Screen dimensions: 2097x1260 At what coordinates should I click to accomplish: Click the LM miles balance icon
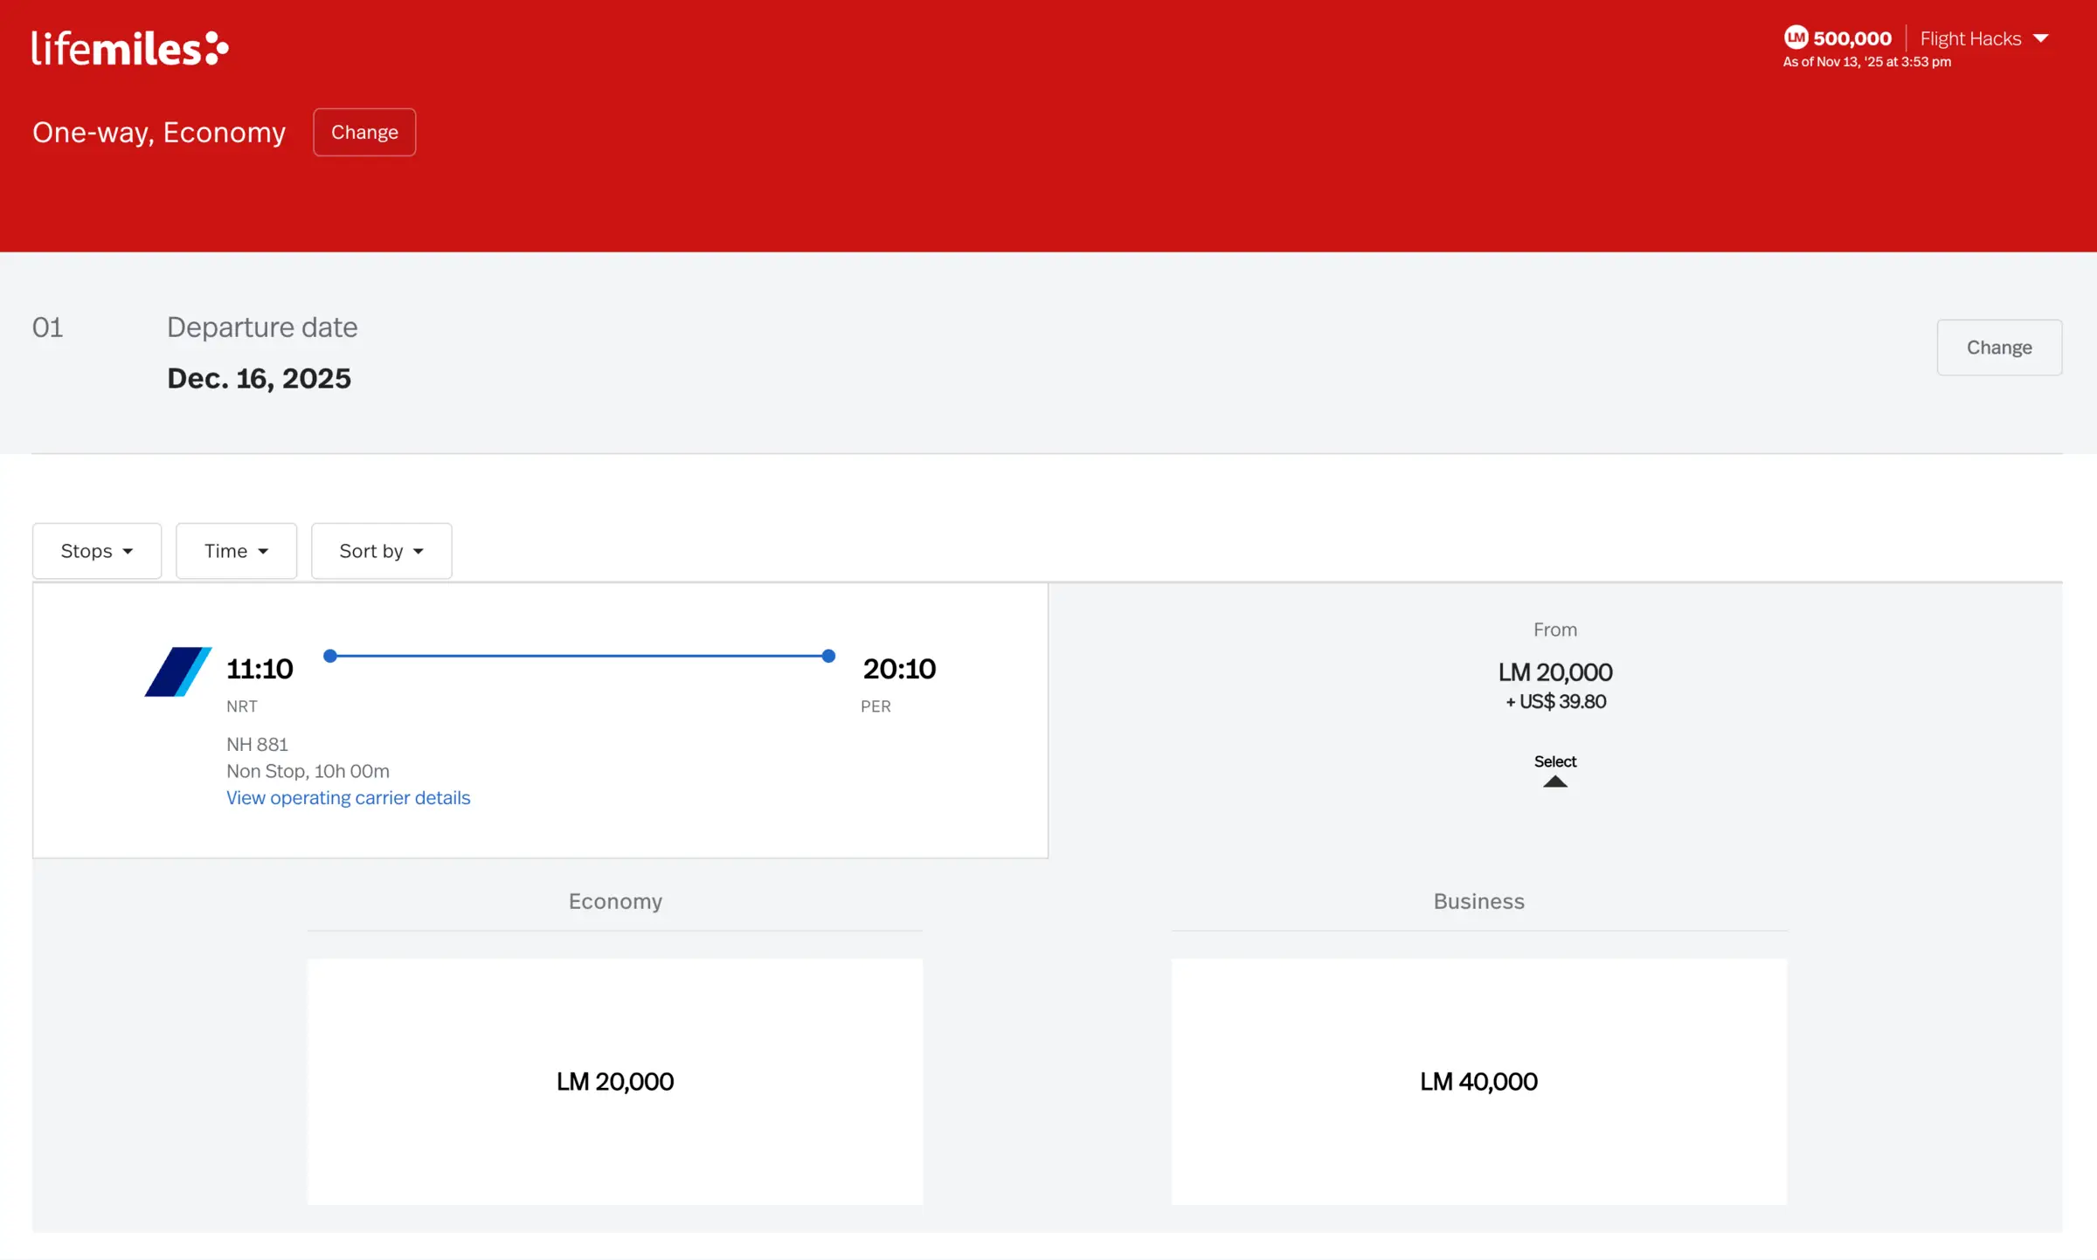[1796, 38]
